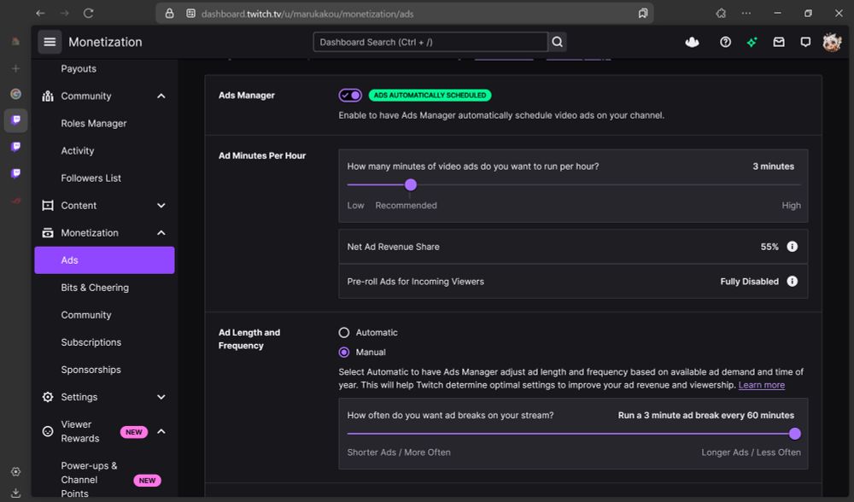Click the magnifier search button
The image size is (854, 502).
(557, 42)
